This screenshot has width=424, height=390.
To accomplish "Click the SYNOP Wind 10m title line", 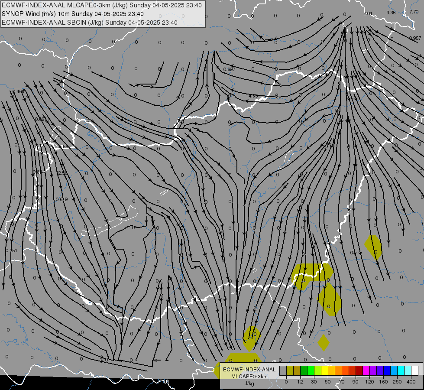I will (x=72, y=14).
